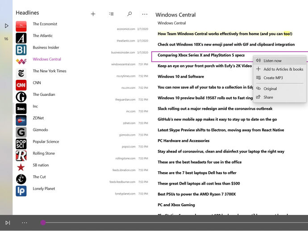The height and width of the screenshot is (231, 308).
Task: Select The Atlantic source name
Action: point(42,36)
